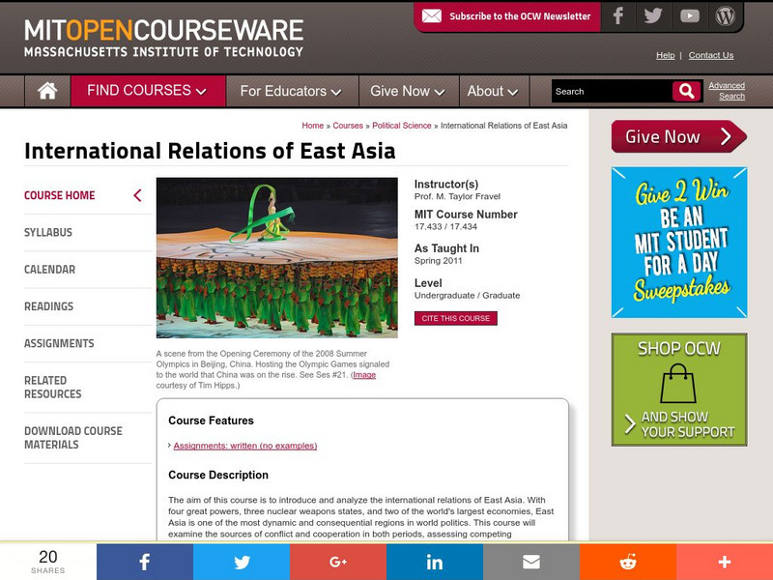This screenshot has height=580, width=773.
Task: Go to the home page icon
Action: click(47, 91)
